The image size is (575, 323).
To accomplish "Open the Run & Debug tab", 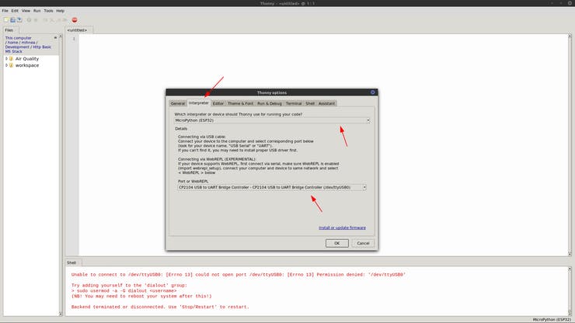I will point(270,103).
